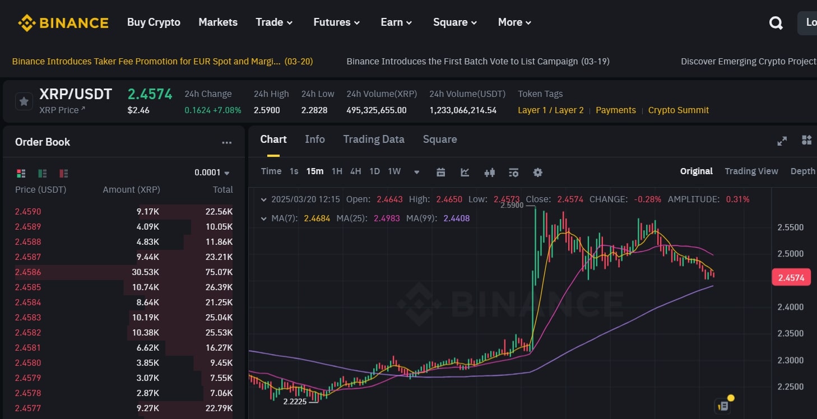This screenshot has height=419, width=817.
Task: Click the order book row at 2.4586
Action: 124,272
